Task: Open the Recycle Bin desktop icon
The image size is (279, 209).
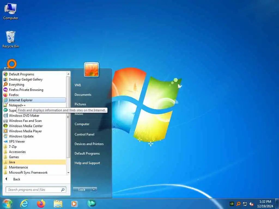Action: pos(11,39)
